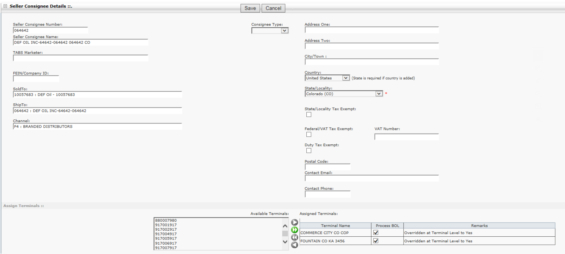Toggle State/Locality Tax Exempt checkbox
The width and height of the screenshot is (565, 254).
[x=309, y=115]
